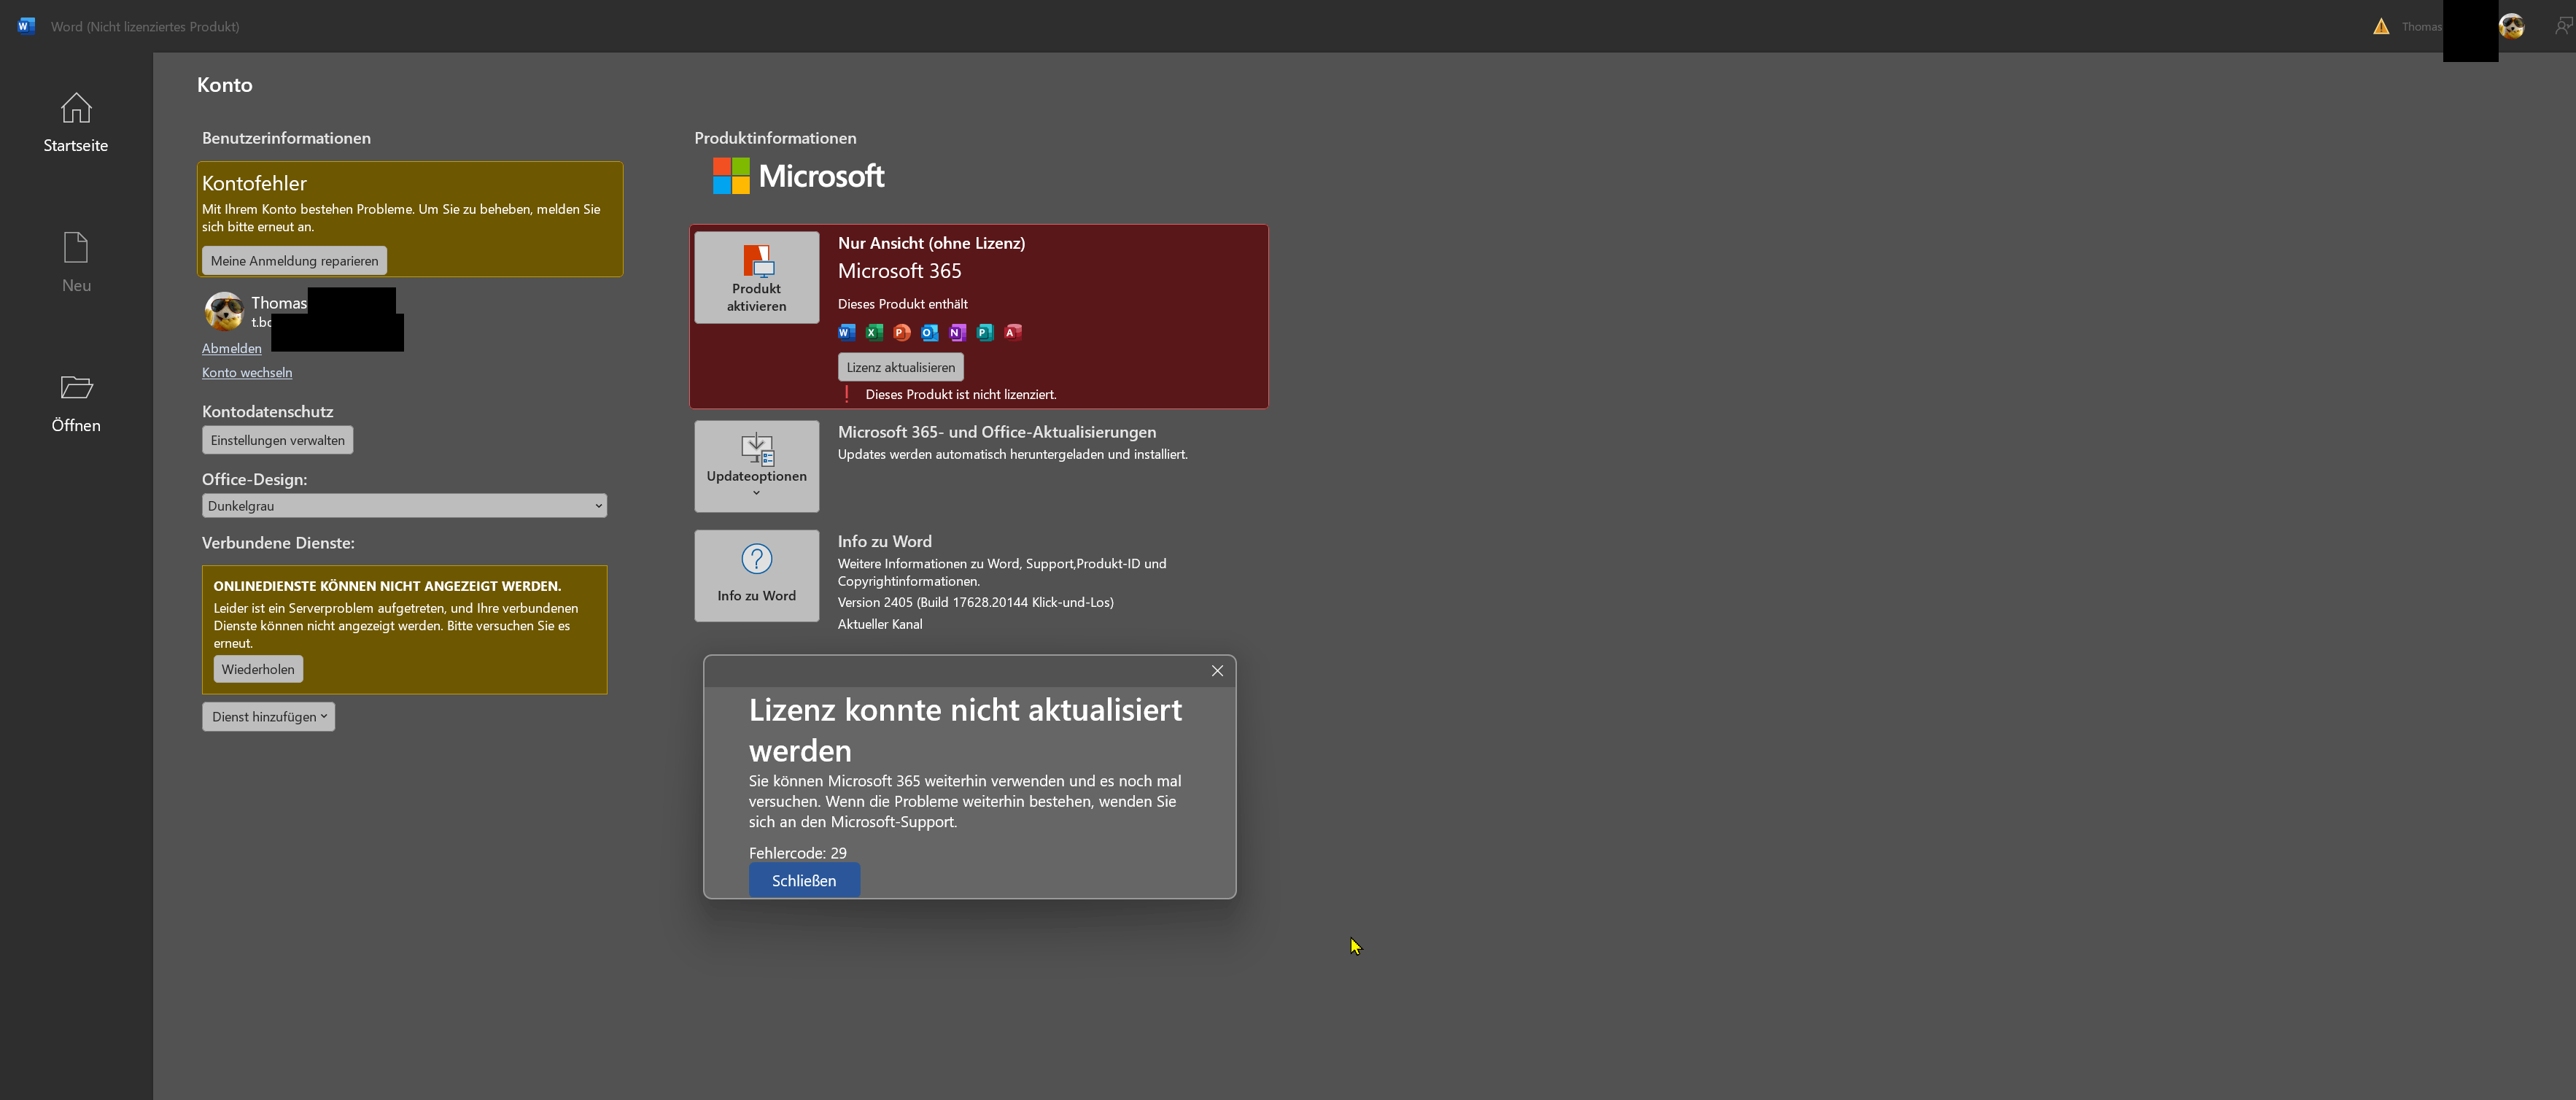The width and height of the screenshot is (2576, 1100).
Task: Click the Lizenz aktualisieren button
Action: pos(900,368)
